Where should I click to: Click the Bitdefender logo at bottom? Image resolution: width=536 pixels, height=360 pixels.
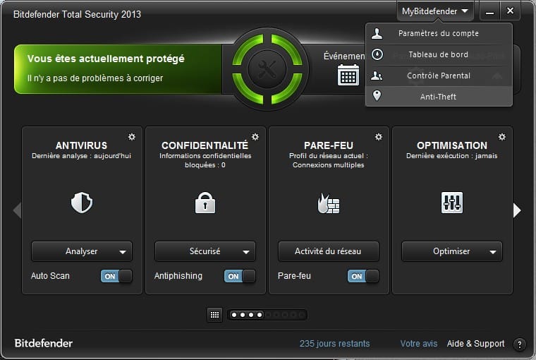[44, 343]
